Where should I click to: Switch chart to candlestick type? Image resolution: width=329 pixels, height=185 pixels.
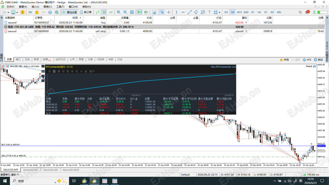click(x=104, y=12)
